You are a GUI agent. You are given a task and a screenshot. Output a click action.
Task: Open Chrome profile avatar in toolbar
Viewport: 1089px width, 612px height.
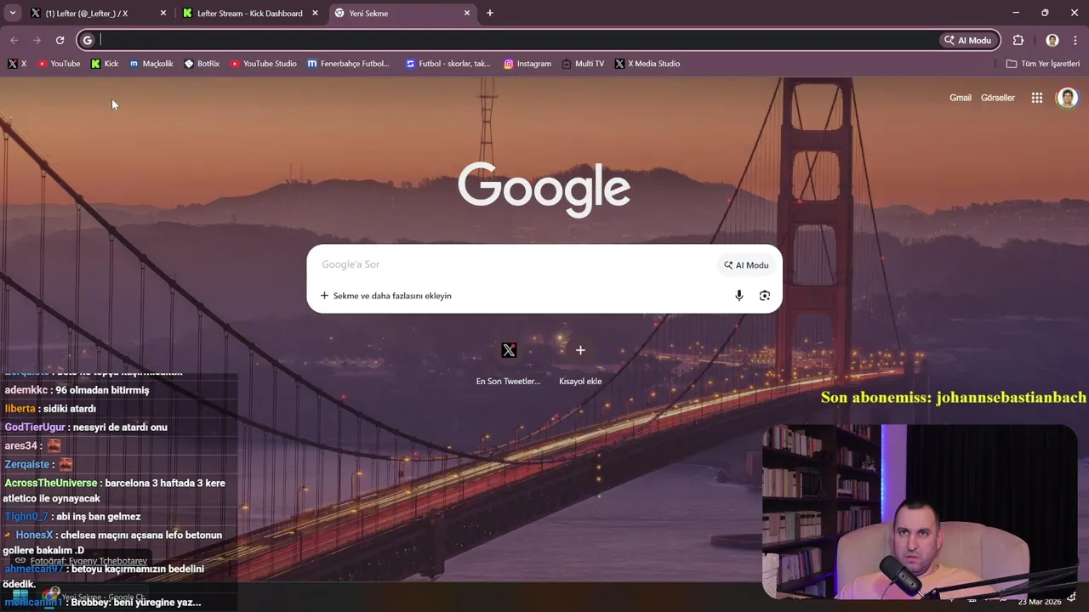(x=1052, y=40)
